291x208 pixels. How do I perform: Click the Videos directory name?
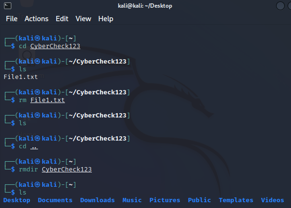[272, 200]
